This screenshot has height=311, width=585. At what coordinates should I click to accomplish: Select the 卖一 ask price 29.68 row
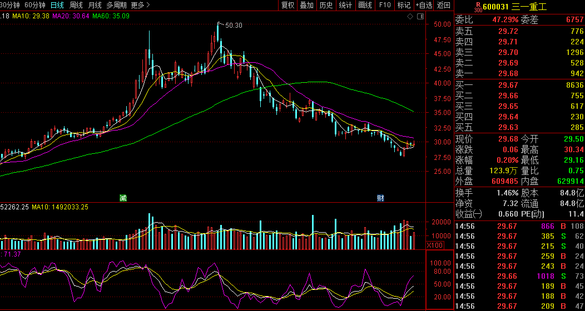[x=519, y=73]
